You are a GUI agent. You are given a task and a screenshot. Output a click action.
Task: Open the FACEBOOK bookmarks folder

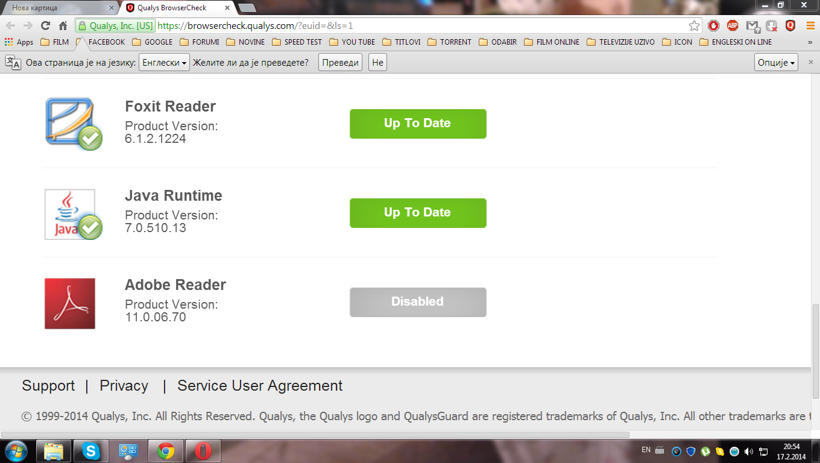pos(101,42)
